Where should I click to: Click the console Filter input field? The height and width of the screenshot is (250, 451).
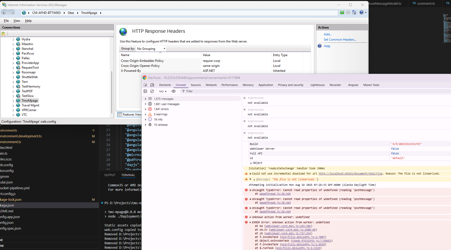coord(209,91)
